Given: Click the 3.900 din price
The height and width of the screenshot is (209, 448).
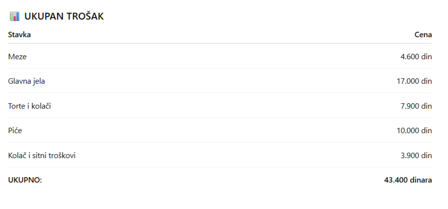Looking at the screenshot, I should 416,156.
